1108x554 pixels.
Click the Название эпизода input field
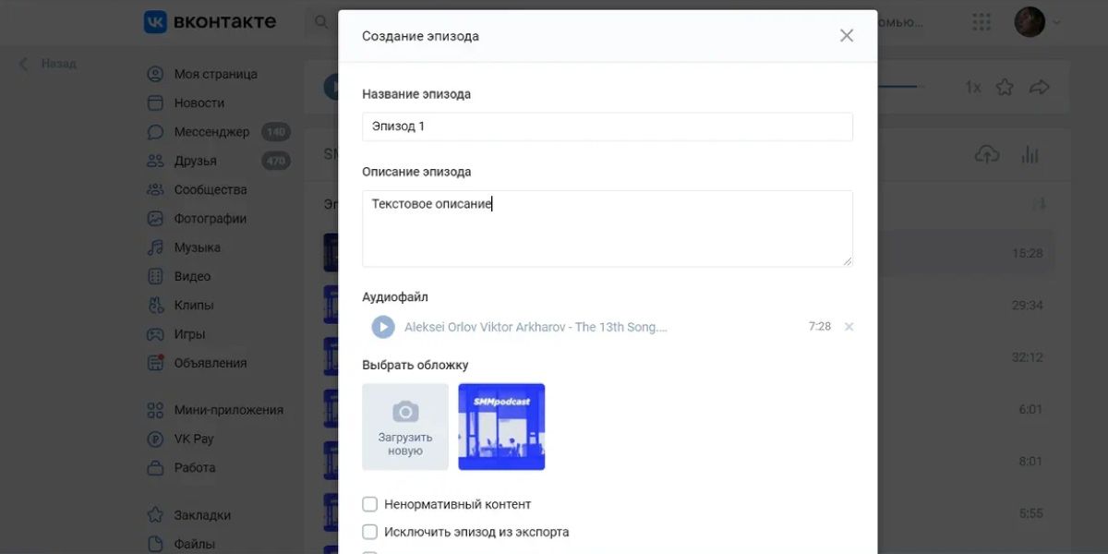point(608,126)
